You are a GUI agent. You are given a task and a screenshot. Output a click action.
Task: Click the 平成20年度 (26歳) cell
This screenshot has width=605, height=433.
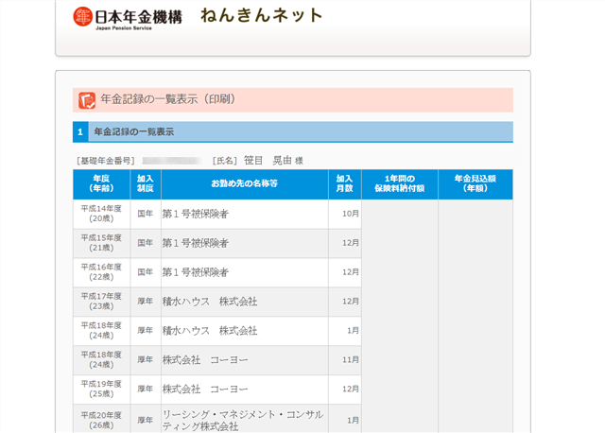pyautogui.click(x=101, y=421)
